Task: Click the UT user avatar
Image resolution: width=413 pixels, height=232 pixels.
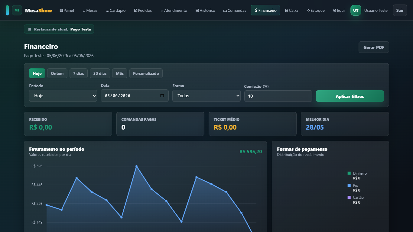Action: click(x=356, y=10)
